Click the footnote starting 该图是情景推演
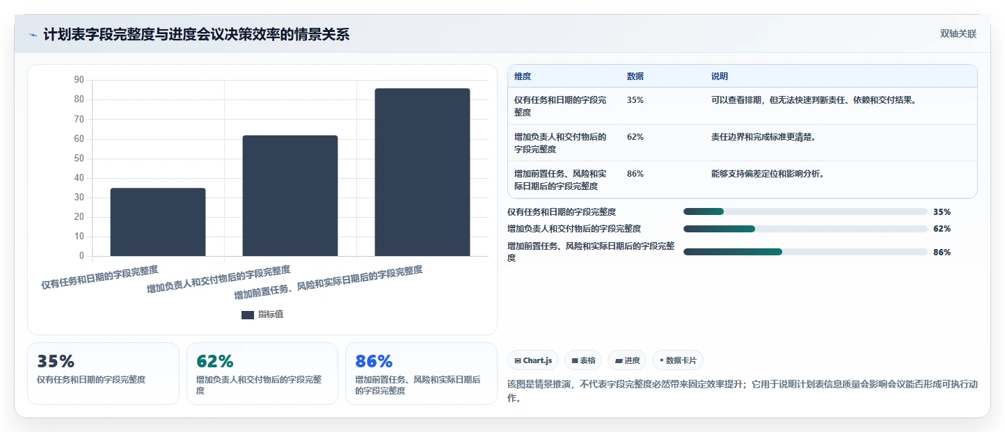1005x432 pixels. coord(743,391)
